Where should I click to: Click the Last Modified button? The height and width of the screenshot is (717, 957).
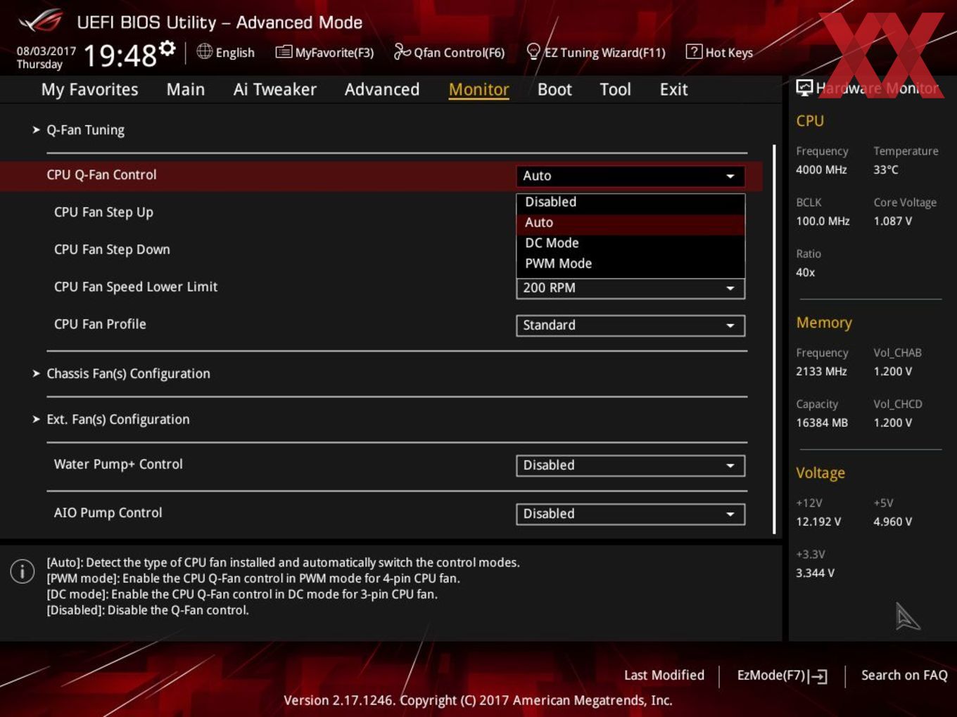664,675
